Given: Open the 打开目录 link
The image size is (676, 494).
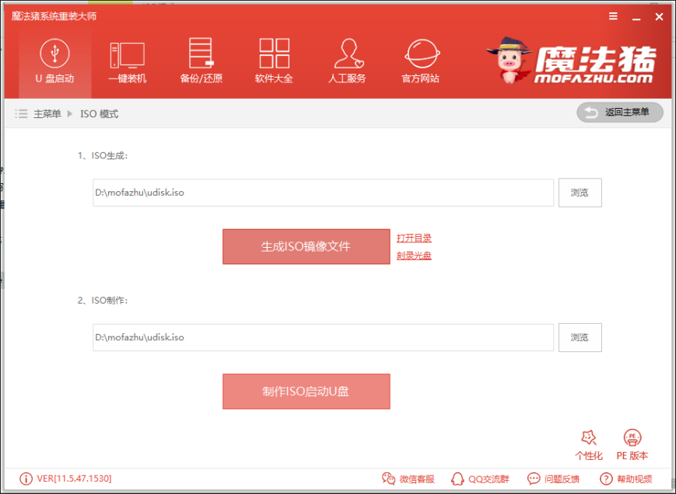Looking at the screenshot, I should 414,238.
